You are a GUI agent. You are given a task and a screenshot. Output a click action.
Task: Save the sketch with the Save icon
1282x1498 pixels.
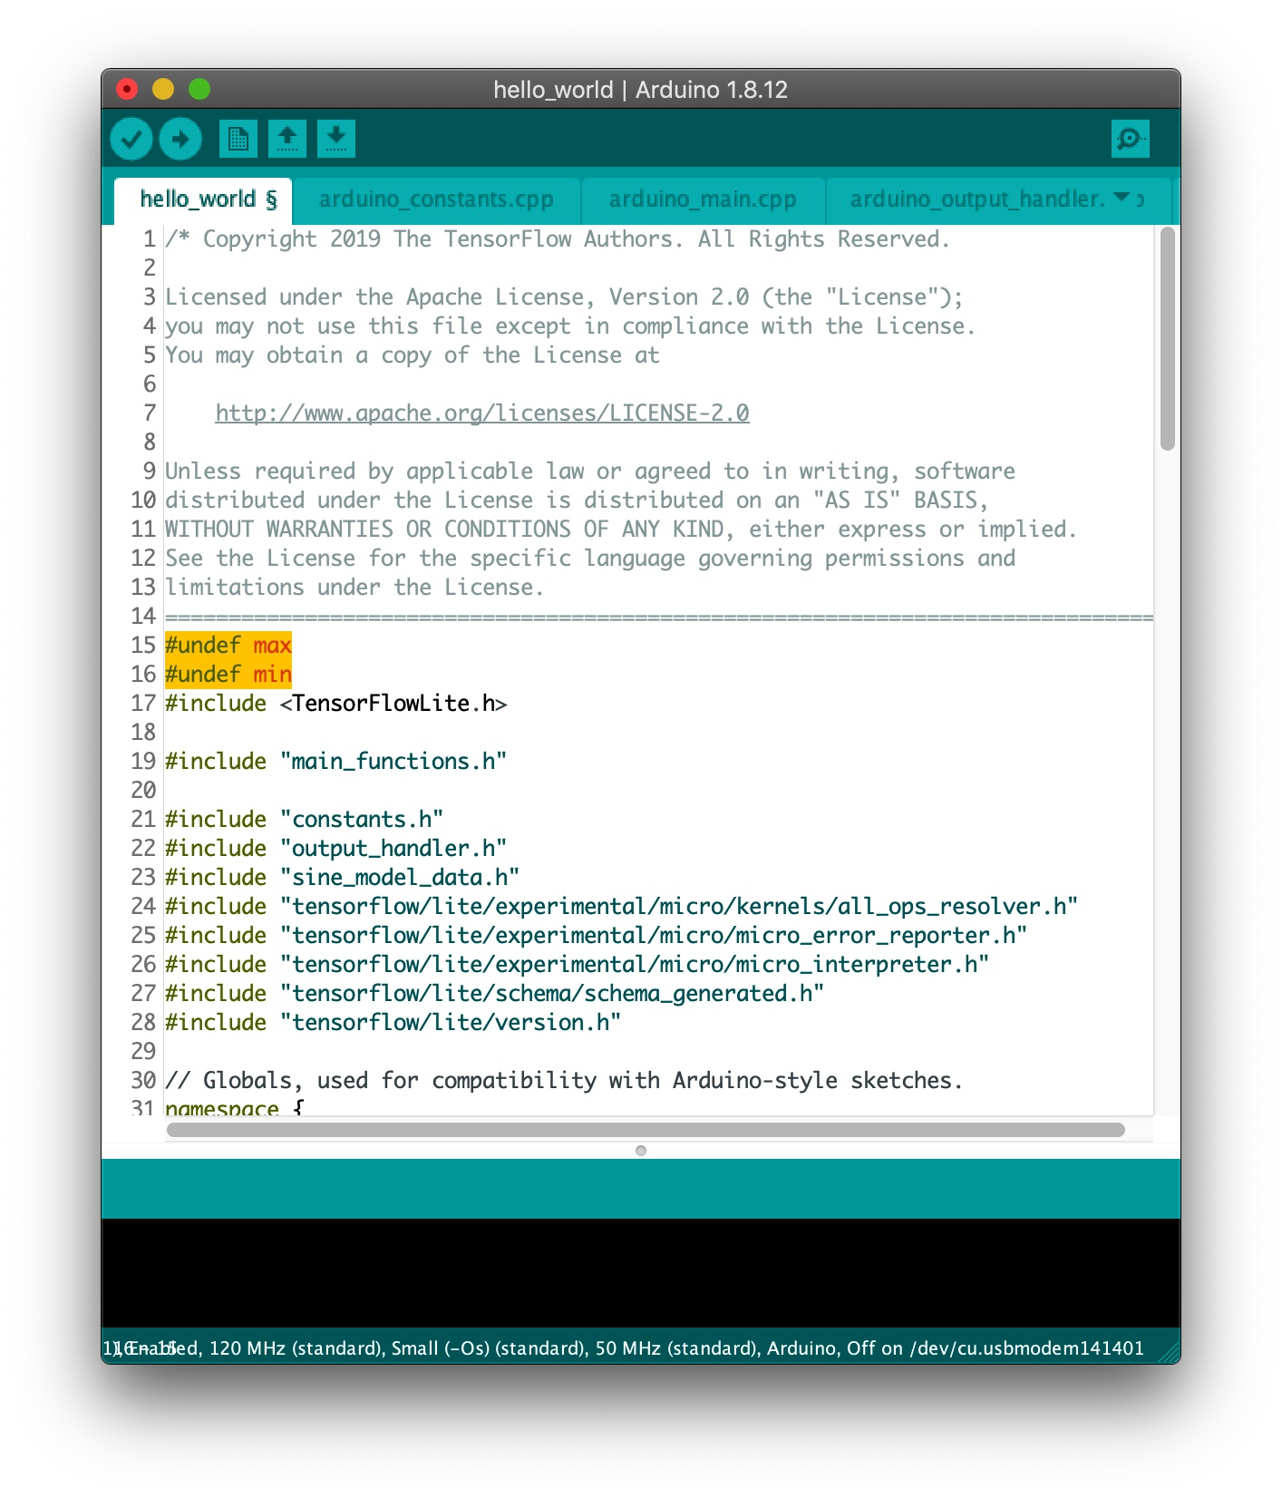coord(336,139)
